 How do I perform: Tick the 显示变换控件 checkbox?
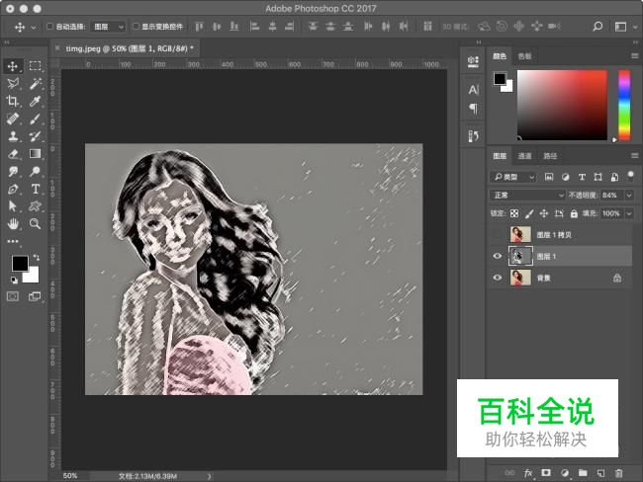point(136,27)
